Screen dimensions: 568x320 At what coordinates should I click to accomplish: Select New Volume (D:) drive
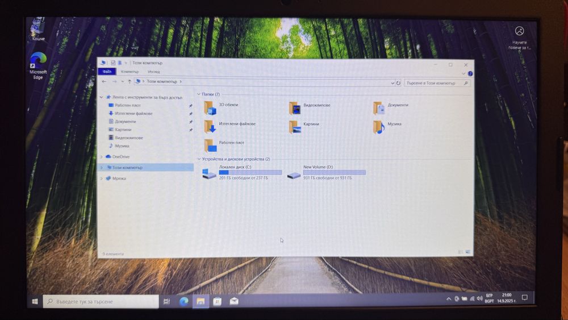[326, 172]
